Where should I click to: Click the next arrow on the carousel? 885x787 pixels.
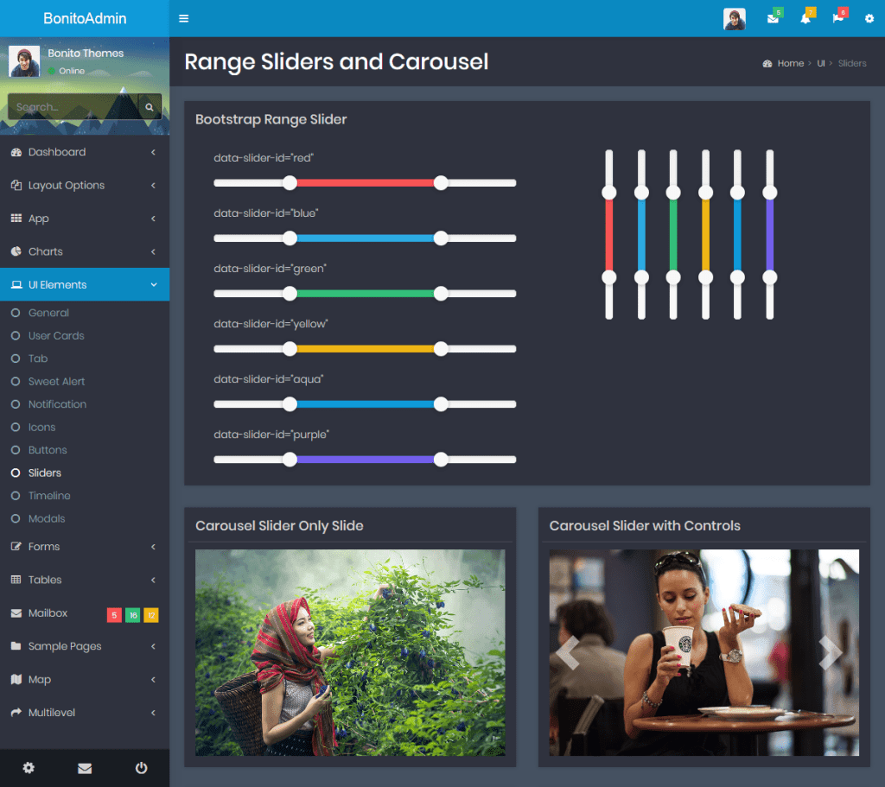[x=831, y=653]
